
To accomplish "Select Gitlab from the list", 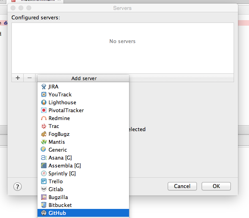I will tap(83, 189).
